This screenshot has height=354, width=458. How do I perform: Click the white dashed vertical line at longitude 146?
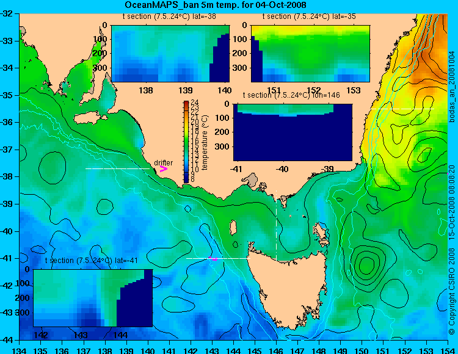tap(276, 225)
